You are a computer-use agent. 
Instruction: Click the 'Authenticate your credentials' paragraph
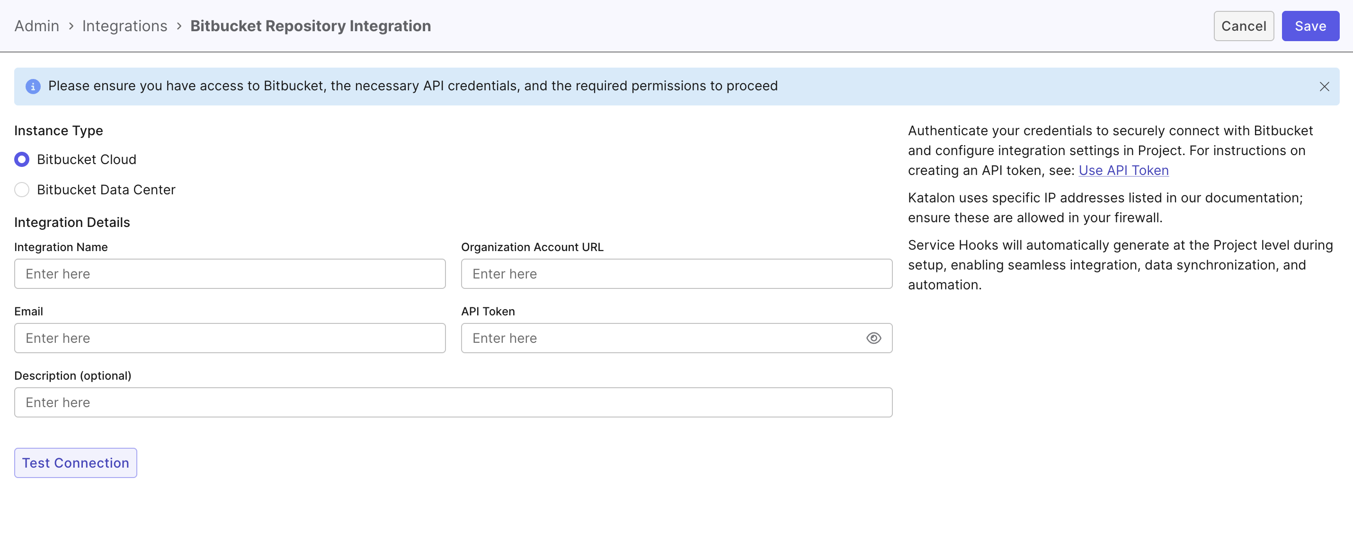pyautogui.click(x=1110, y=150)
